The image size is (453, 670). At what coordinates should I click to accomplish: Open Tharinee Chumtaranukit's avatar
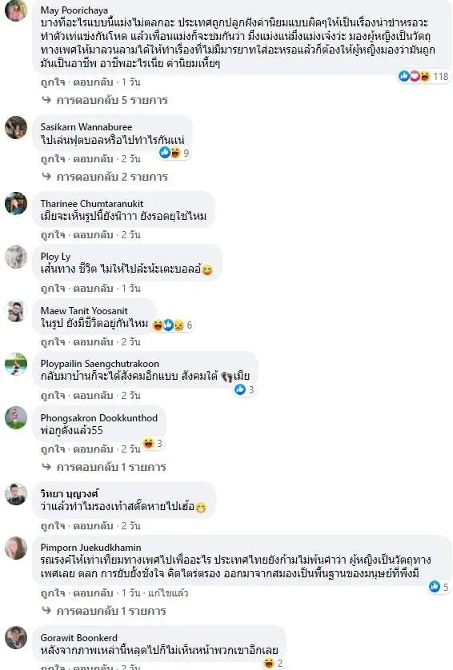click(16, 203)
